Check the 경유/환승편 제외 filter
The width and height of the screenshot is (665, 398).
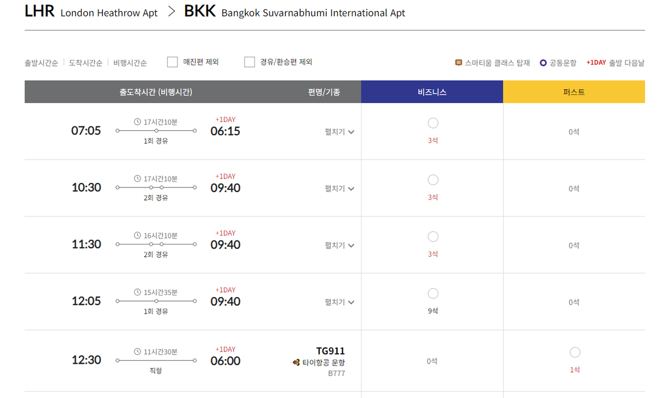(249, 62)
